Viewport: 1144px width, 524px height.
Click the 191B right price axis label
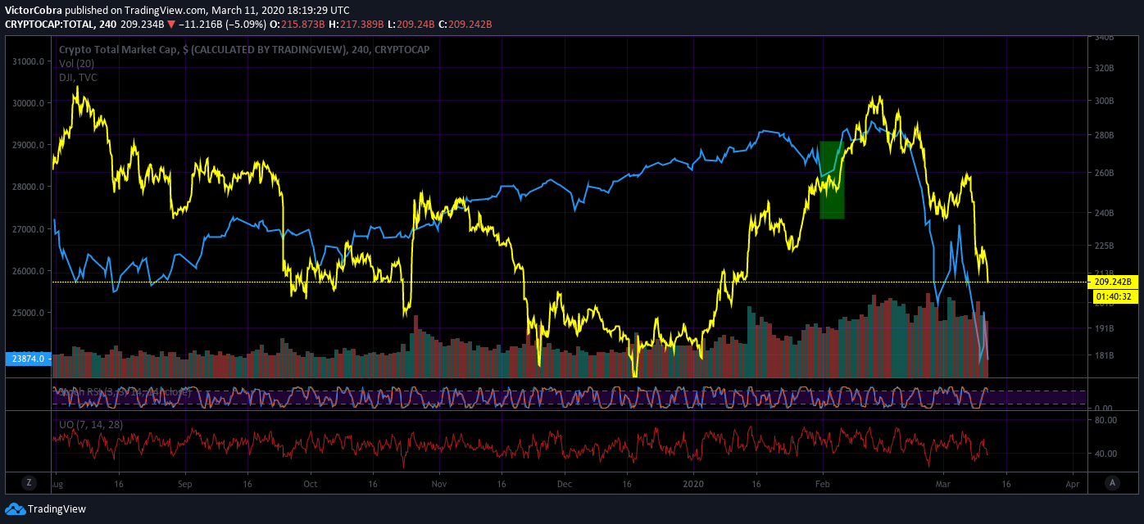pyautogui.click(x=1104, y=328)
